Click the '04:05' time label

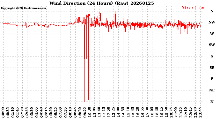point(37,112)
